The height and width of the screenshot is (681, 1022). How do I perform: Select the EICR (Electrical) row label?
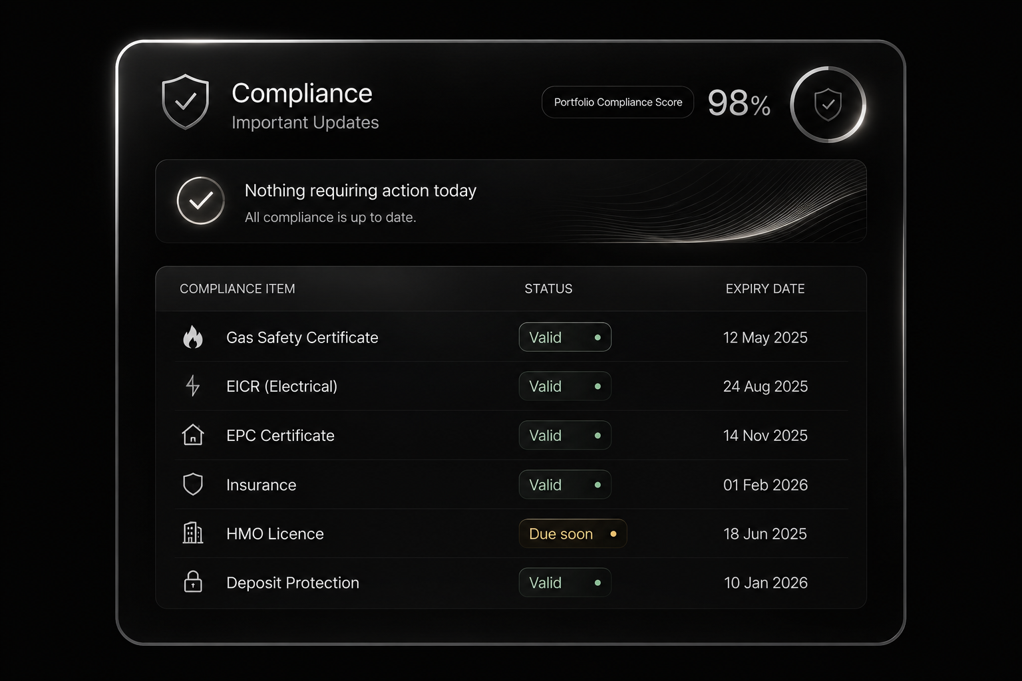pyautogui.click(x=281, y=386)
